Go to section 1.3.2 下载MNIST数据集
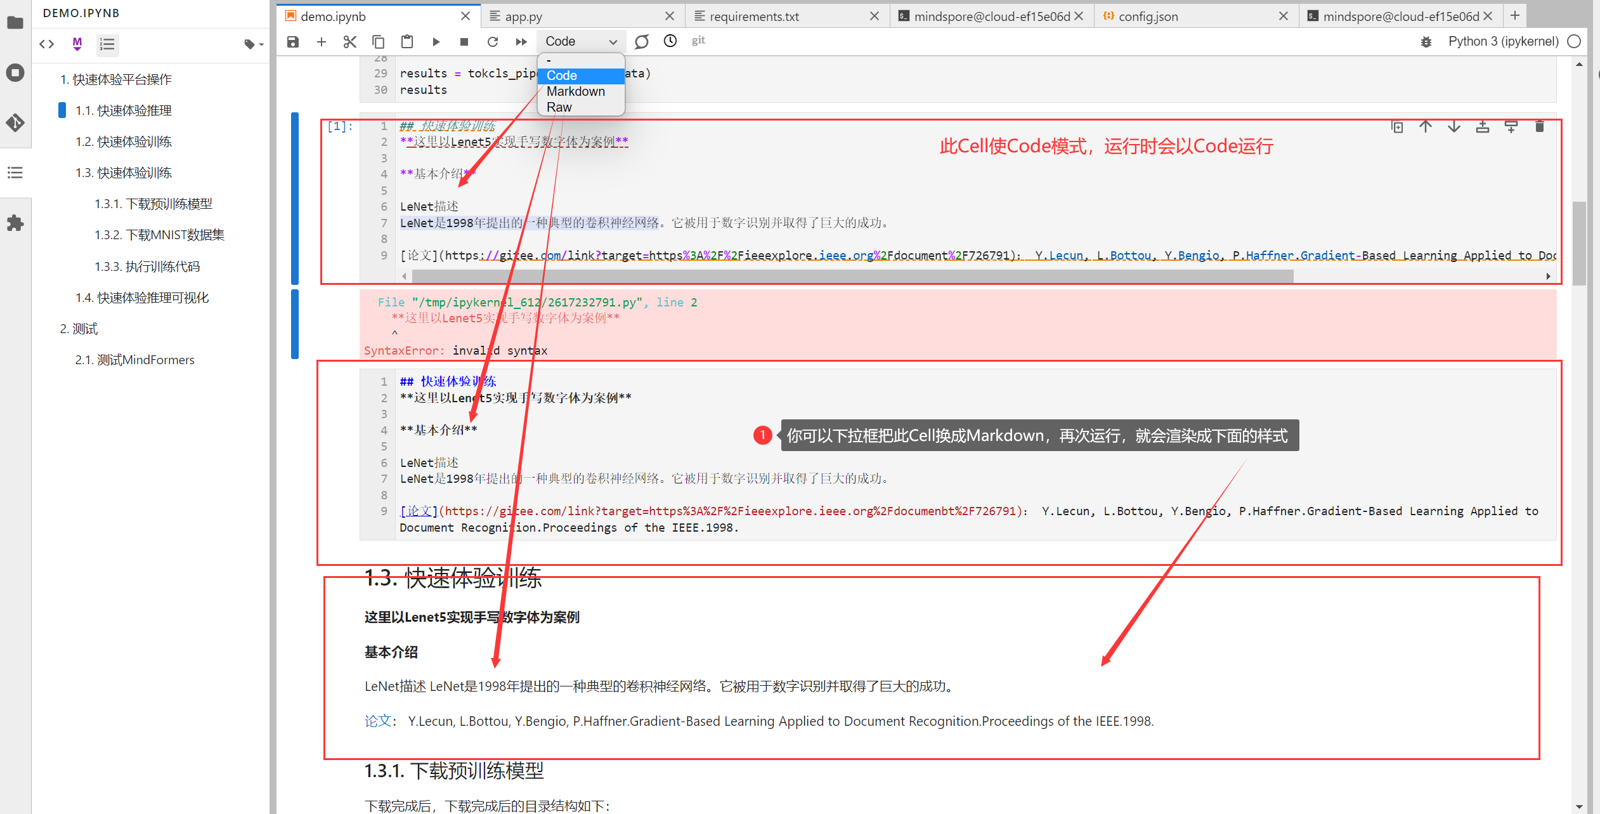This screenshot has height=814, width=1600. pyautogui.click(x=159, y=235)
